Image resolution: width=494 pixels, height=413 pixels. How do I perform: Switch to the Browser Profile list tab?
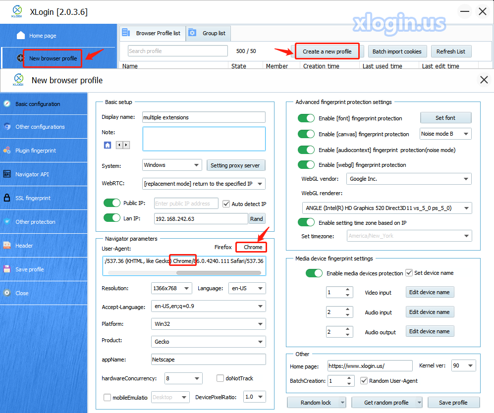click(153, 33)
